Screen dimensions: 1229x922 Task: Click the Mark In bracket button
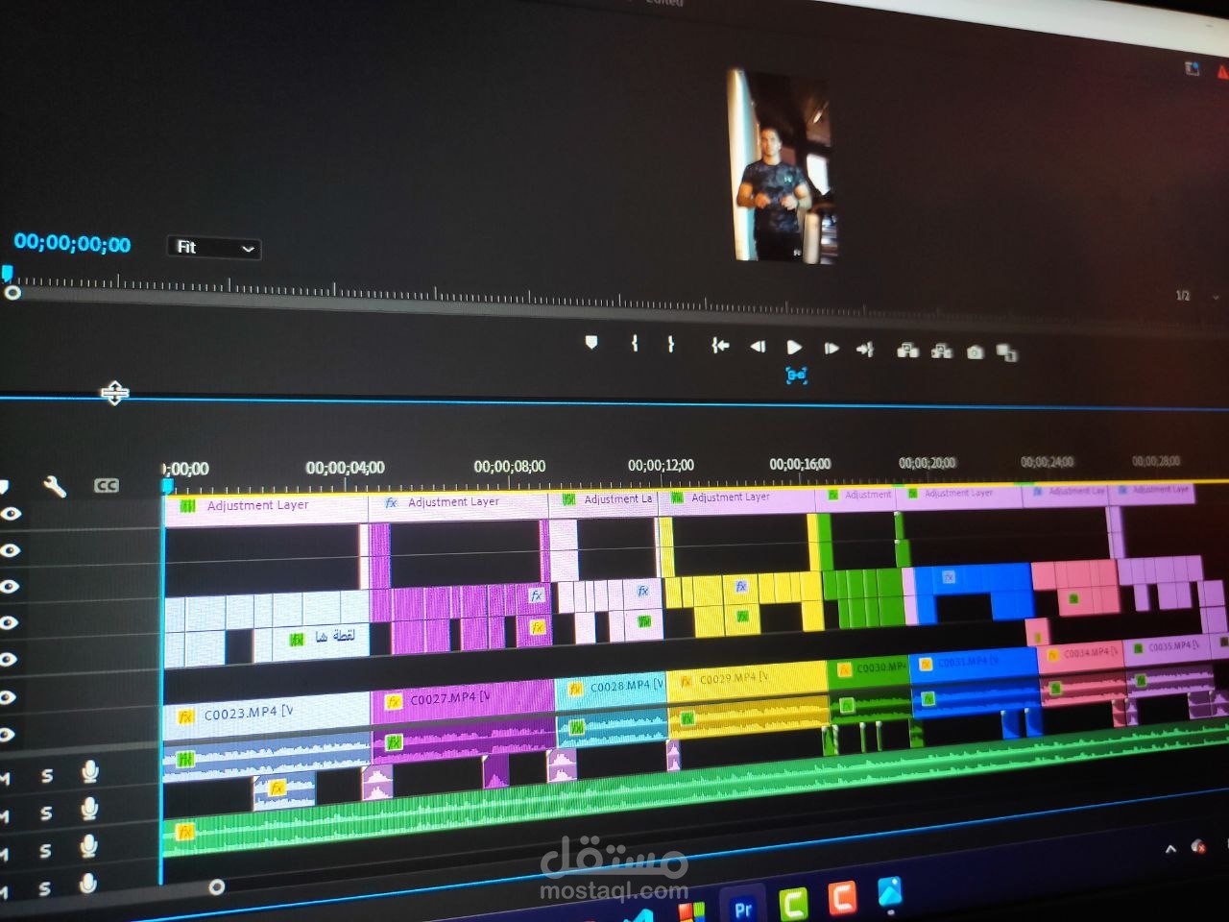(x=635, y=342)
